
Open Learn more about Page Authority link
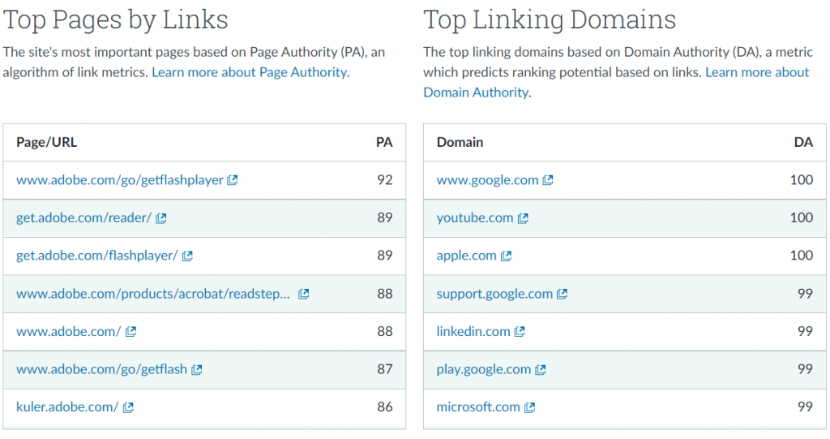point(250,72)
